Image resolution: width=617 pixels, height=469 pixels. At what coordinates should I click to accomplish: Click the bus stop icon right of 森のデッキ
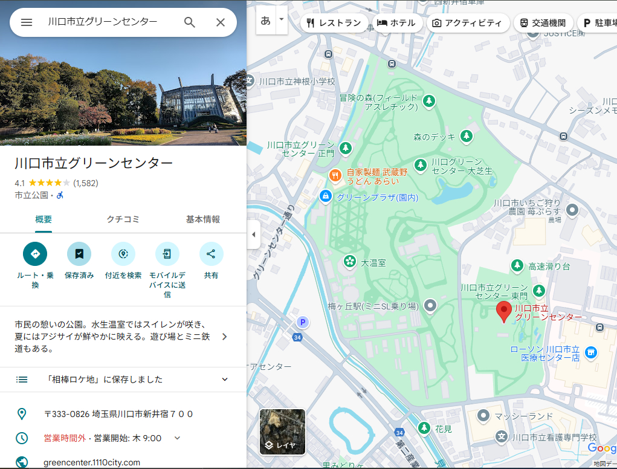coord(563,137)
